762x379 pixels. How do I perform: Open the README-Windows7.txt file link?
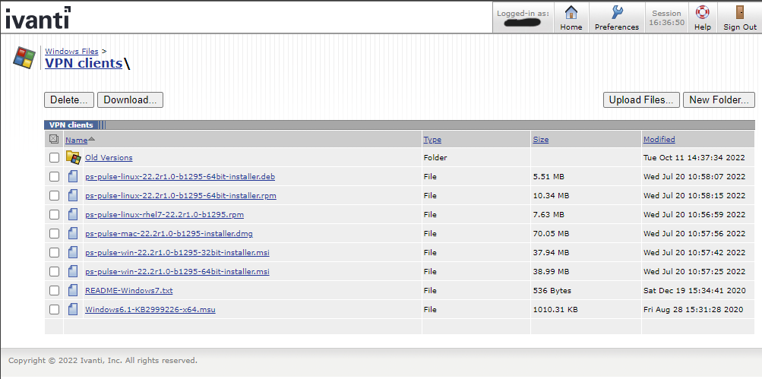click(x=129, y=291)
